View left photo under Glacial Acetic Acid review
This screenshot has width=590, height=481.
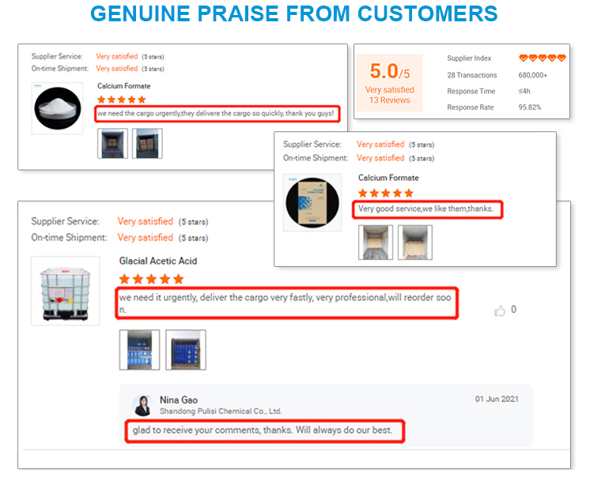(x=139, y=350)
